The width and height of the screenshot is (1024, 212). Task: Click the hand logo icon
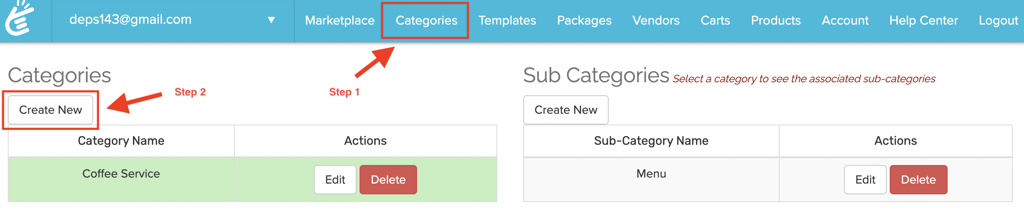coord(20,18)
